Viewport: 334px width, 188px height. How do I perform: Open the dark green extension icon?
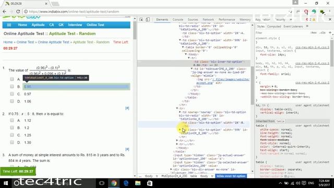322,11
